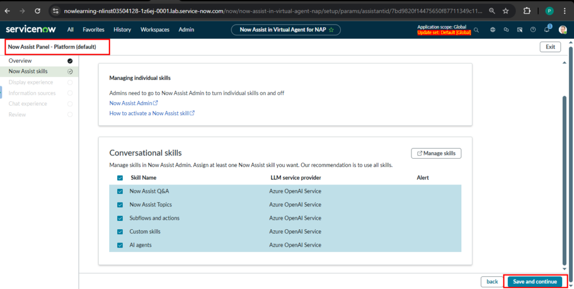The width and height of the screenshot is (574, 289).
Task: Uncheck the Now Assist Q&A skill checkbox
Action: pos(121,191)
